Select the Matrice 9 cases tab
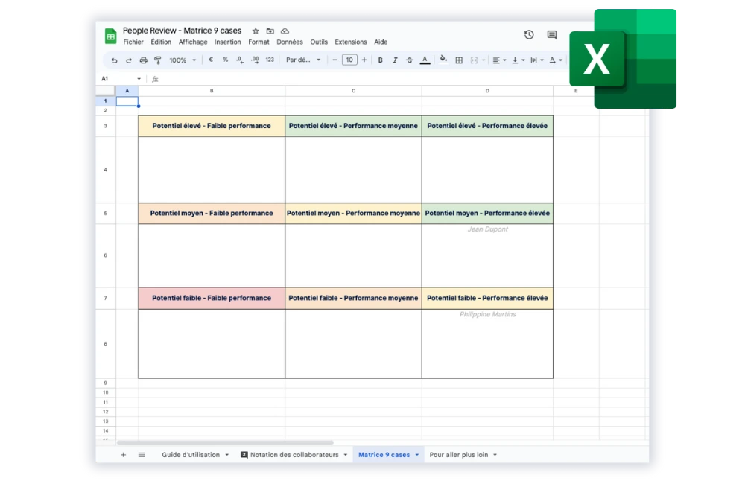The image size is (745, 484). coord(384,454)
